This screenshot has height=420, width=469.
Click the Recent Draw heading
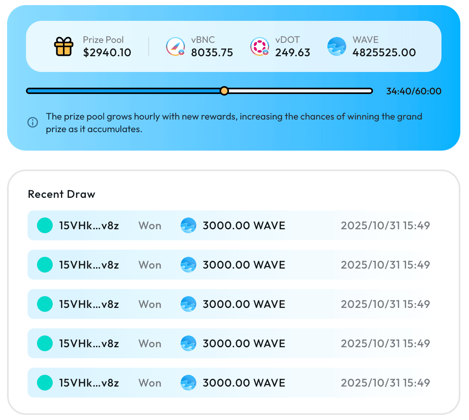point(62,194)
